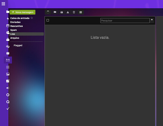The width and height of the screenshot is (163, 126).
Task: Open the Arquivo folder
Action: pyautogui.click(x=15, y=38)
